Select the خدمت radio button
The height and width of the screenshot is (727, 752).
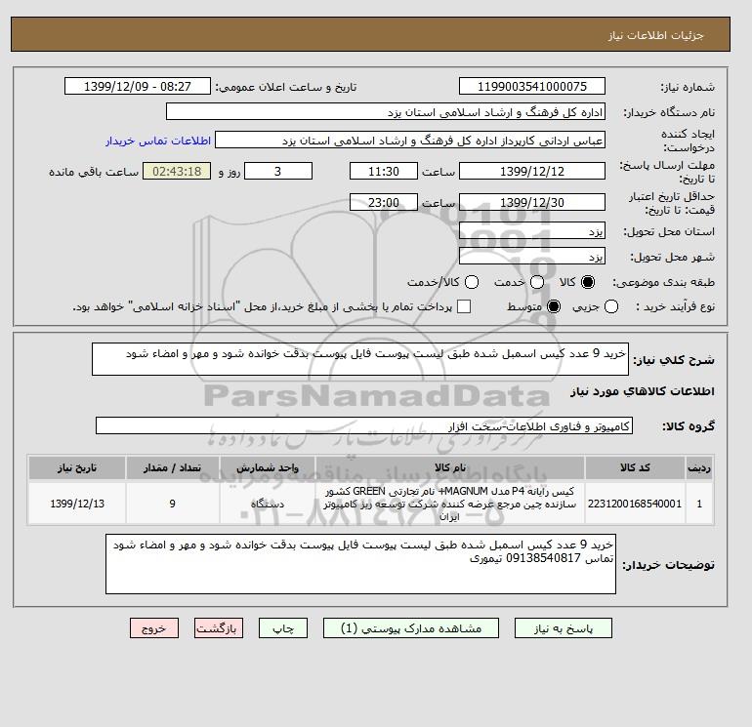pyautogui.click(x=537, y=282)
